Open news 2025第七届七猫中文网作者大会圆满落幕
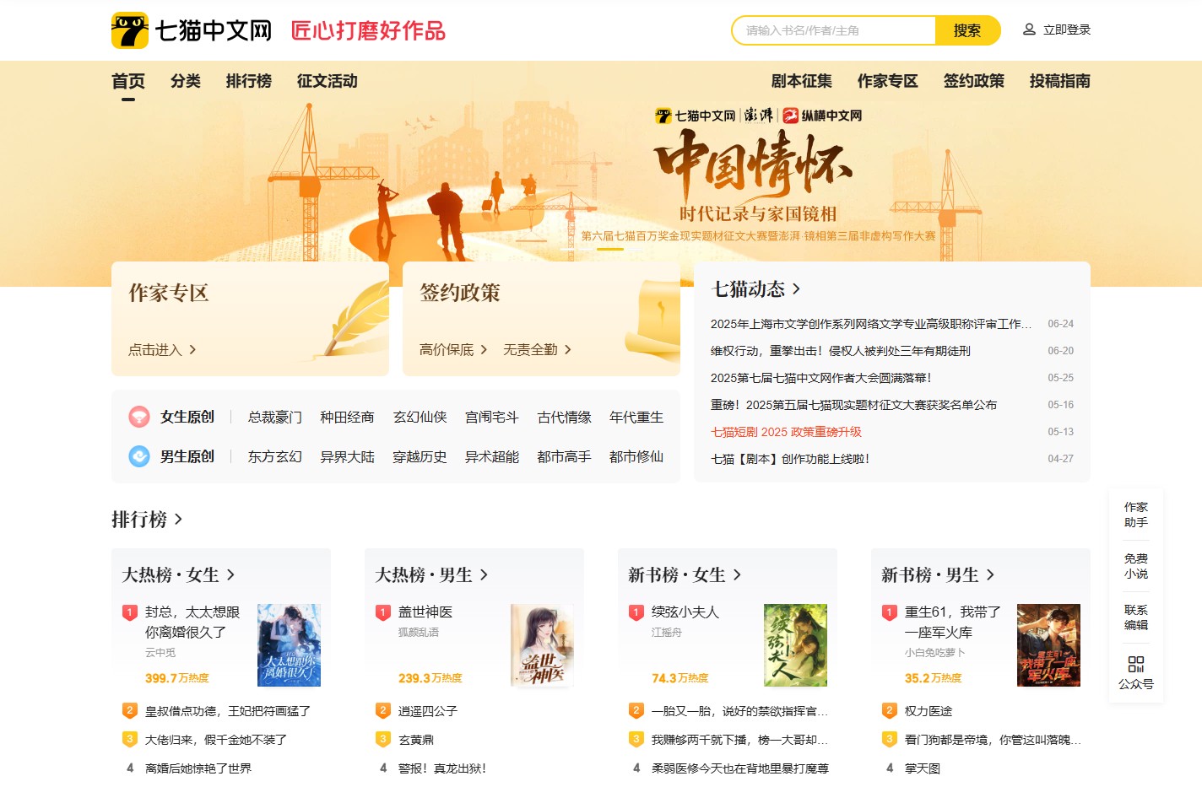The width and height of the screenshot is (1202, 787). [x=821, y=378]
